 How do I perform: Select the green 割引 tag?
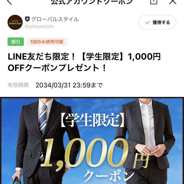16,42
